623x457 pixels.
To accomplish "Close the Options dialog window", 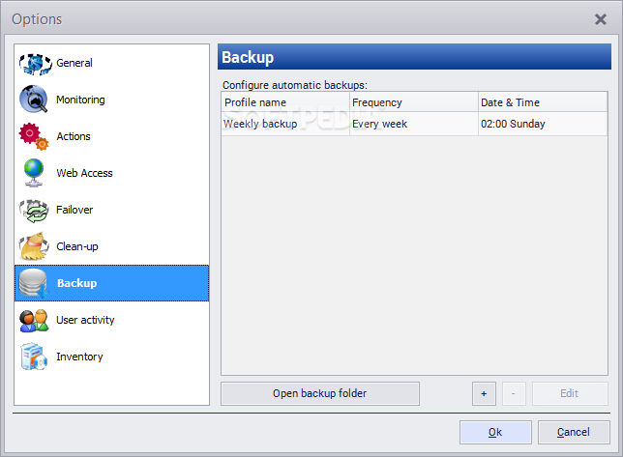I will [x=601, y=19].
